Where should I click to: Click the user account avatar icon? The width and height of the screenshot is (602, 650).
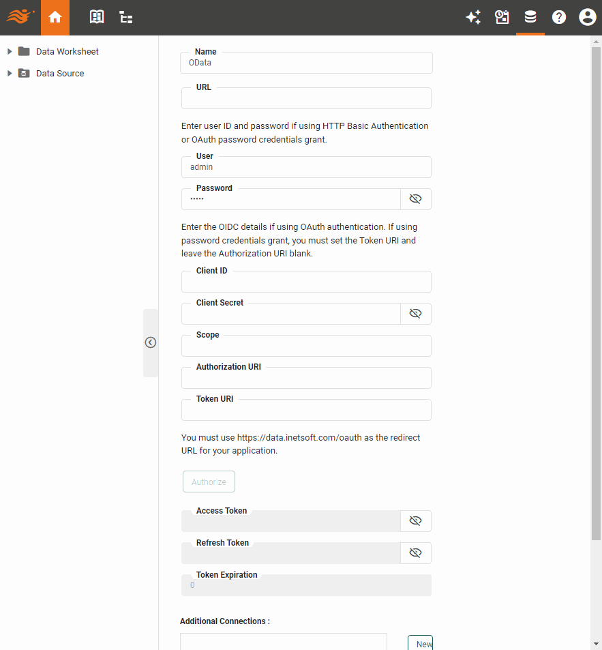tap(587, 17)
